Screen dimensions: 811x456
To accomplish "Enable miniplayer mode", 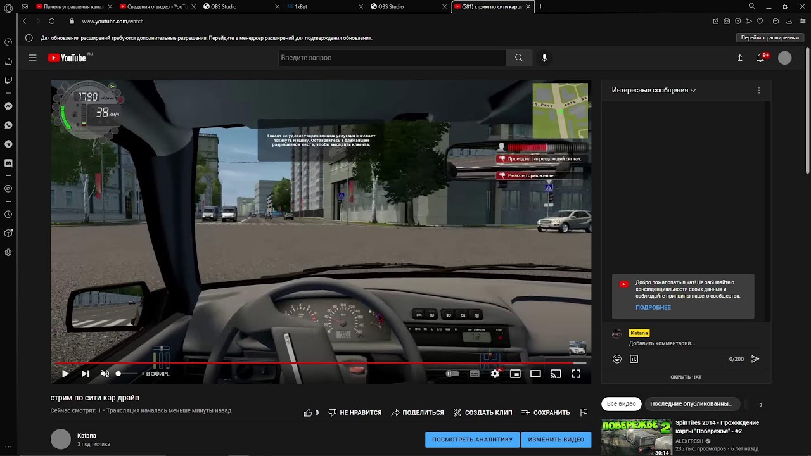I will tap(515, 374).
